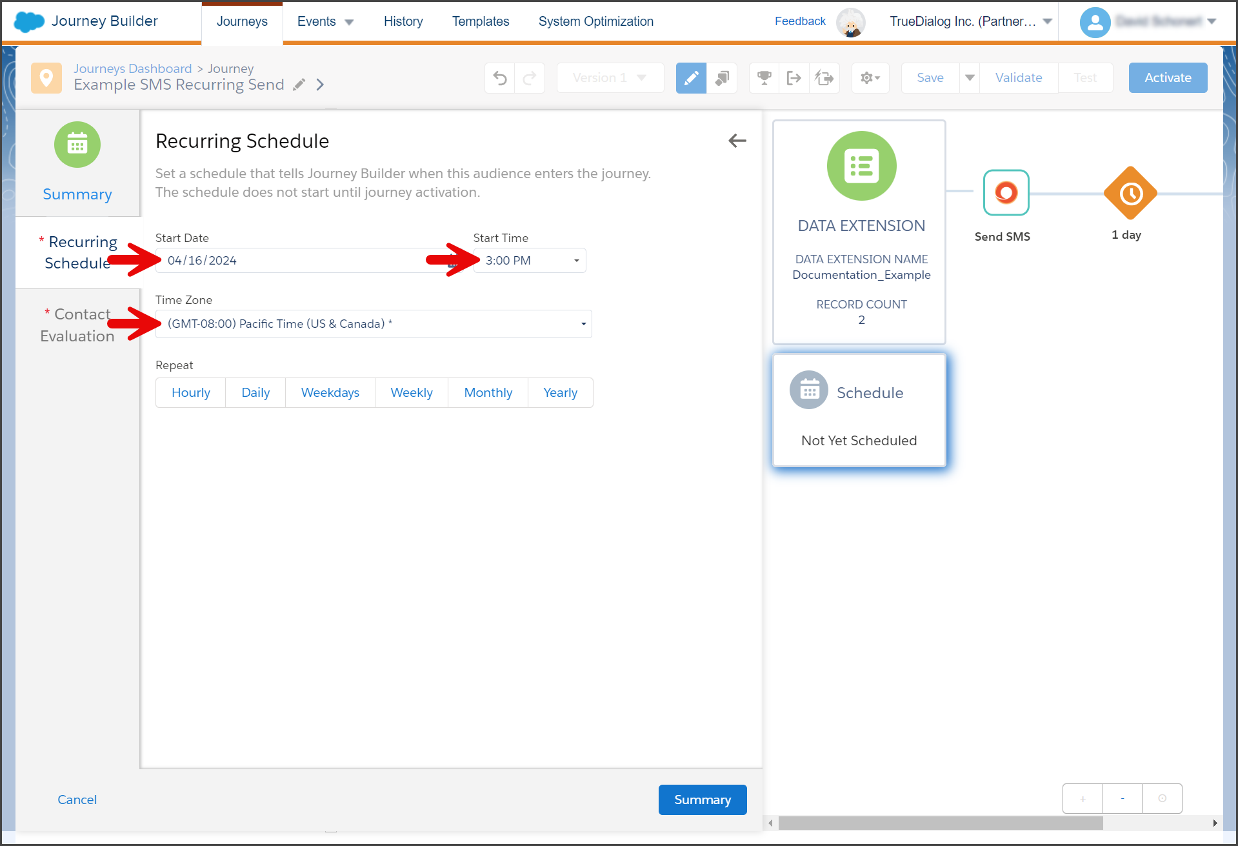
Task: Click the exit criteria icon
Action: pyautogui.click(x=794, y=78)
